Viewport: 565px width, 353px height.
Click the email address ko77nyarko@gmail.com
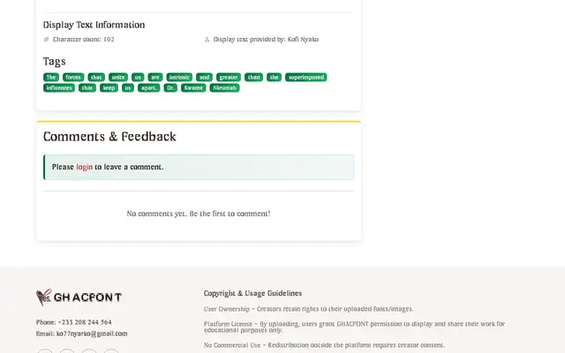point(92,334)
